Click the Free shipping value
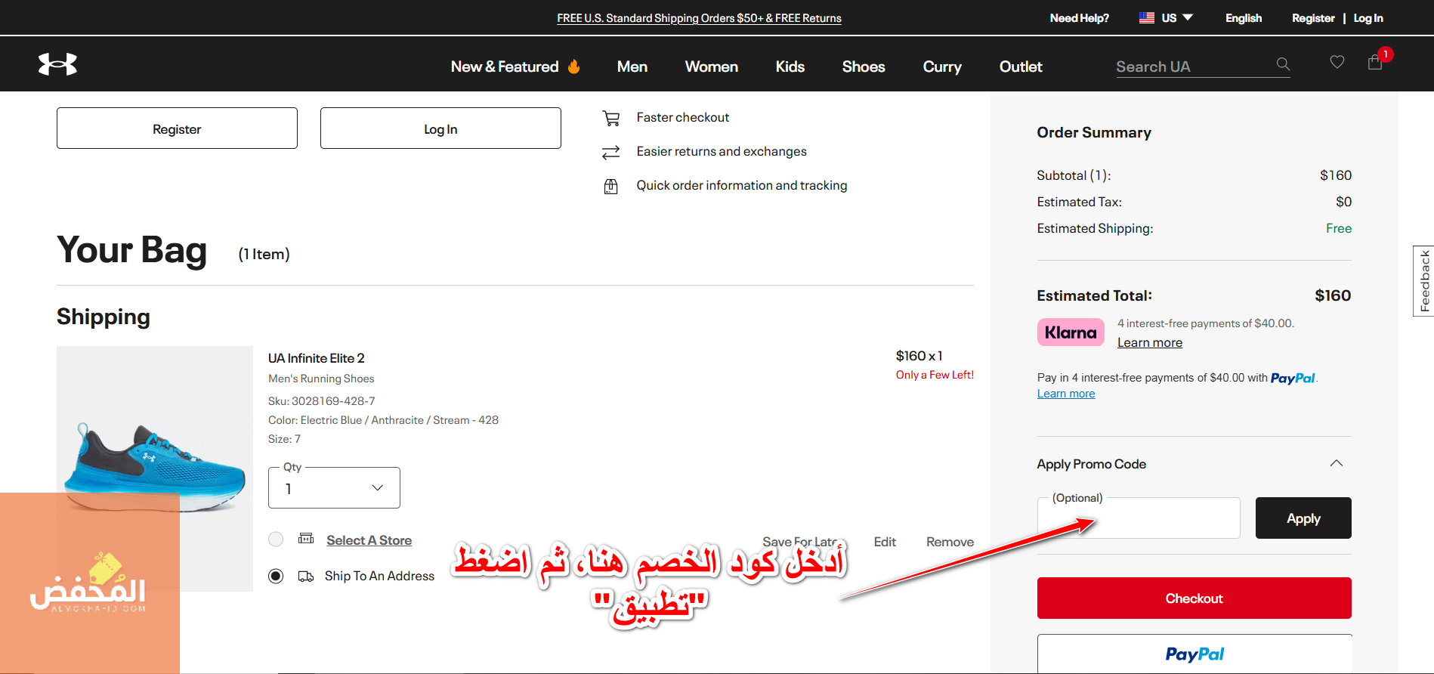1434x674 pixels. [1339, 228]
